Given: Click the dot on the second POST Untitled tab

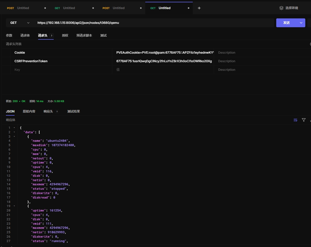Looking at the screenshot, I should point(141,8).
